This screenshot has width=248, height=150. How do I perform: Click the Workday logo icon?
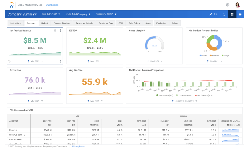coord(11,5)
